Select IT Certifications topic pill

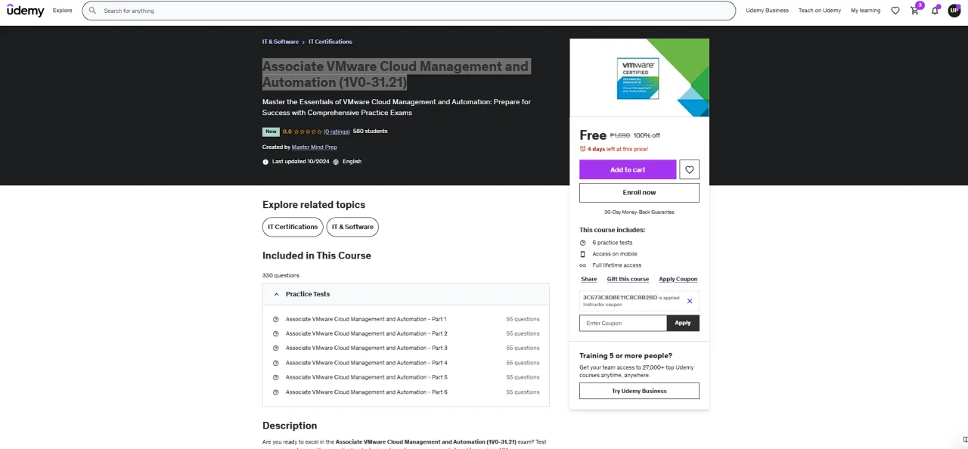pyautogui.click(x=293, y=227)
